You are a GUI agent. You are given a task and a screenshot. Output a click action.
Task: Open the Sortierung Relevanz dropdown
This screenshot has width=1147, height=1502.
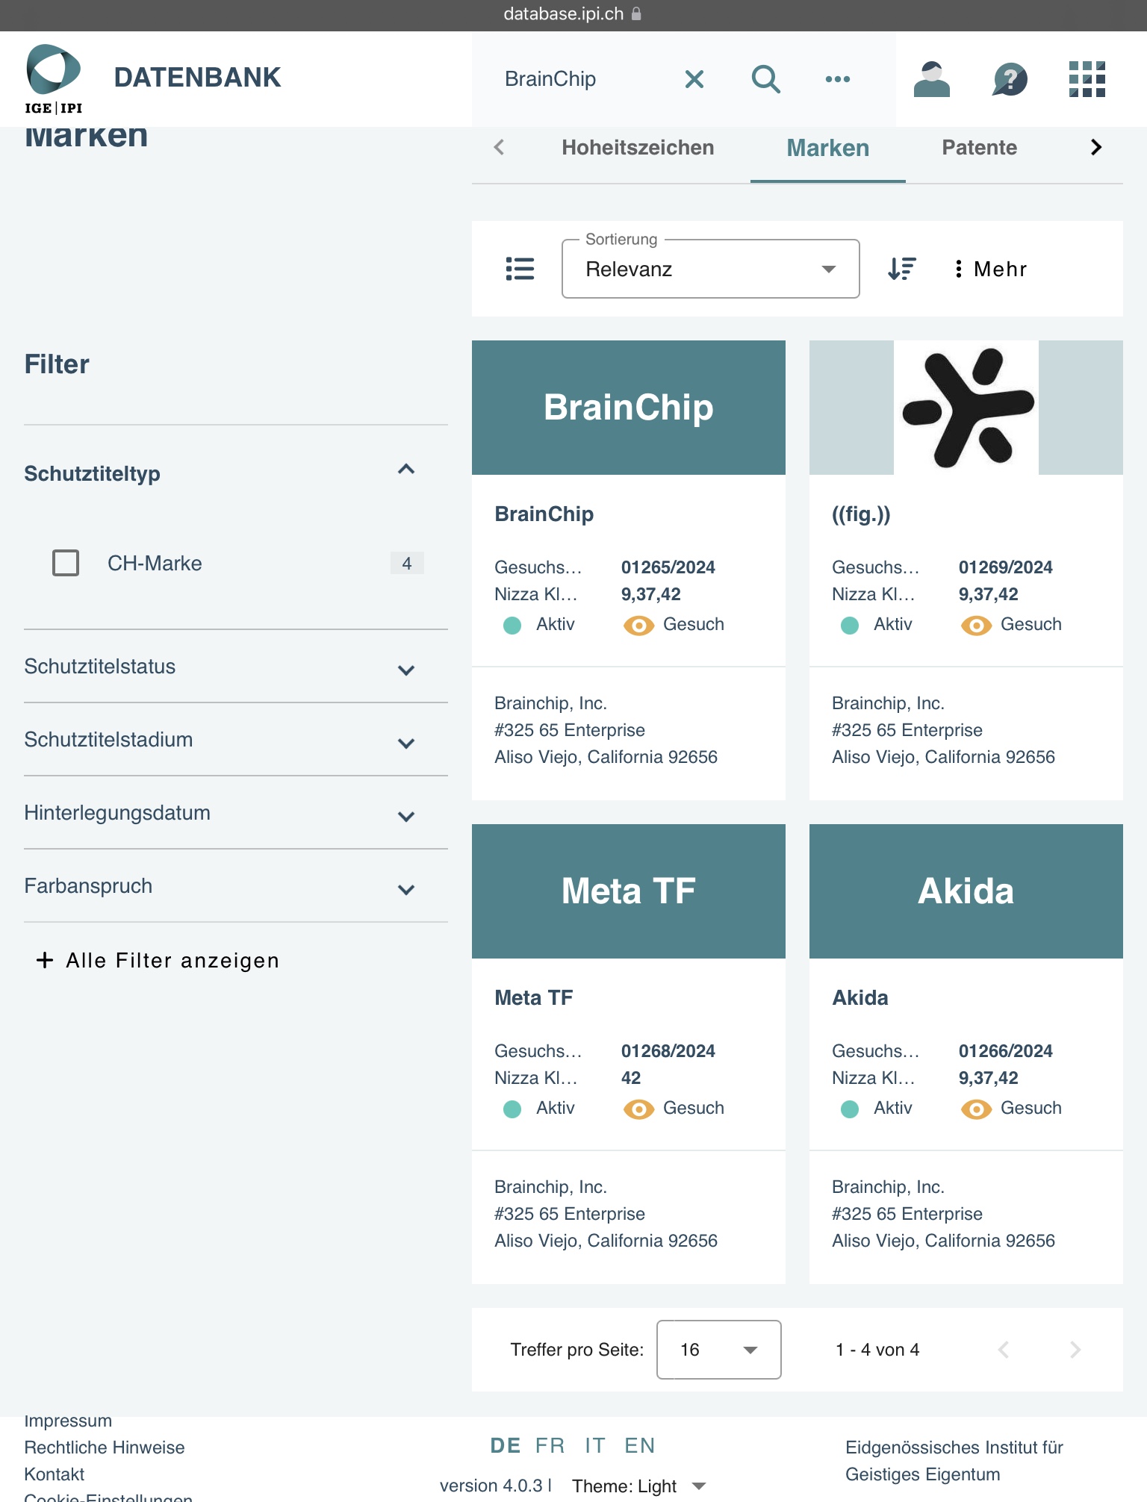[710, 269]
